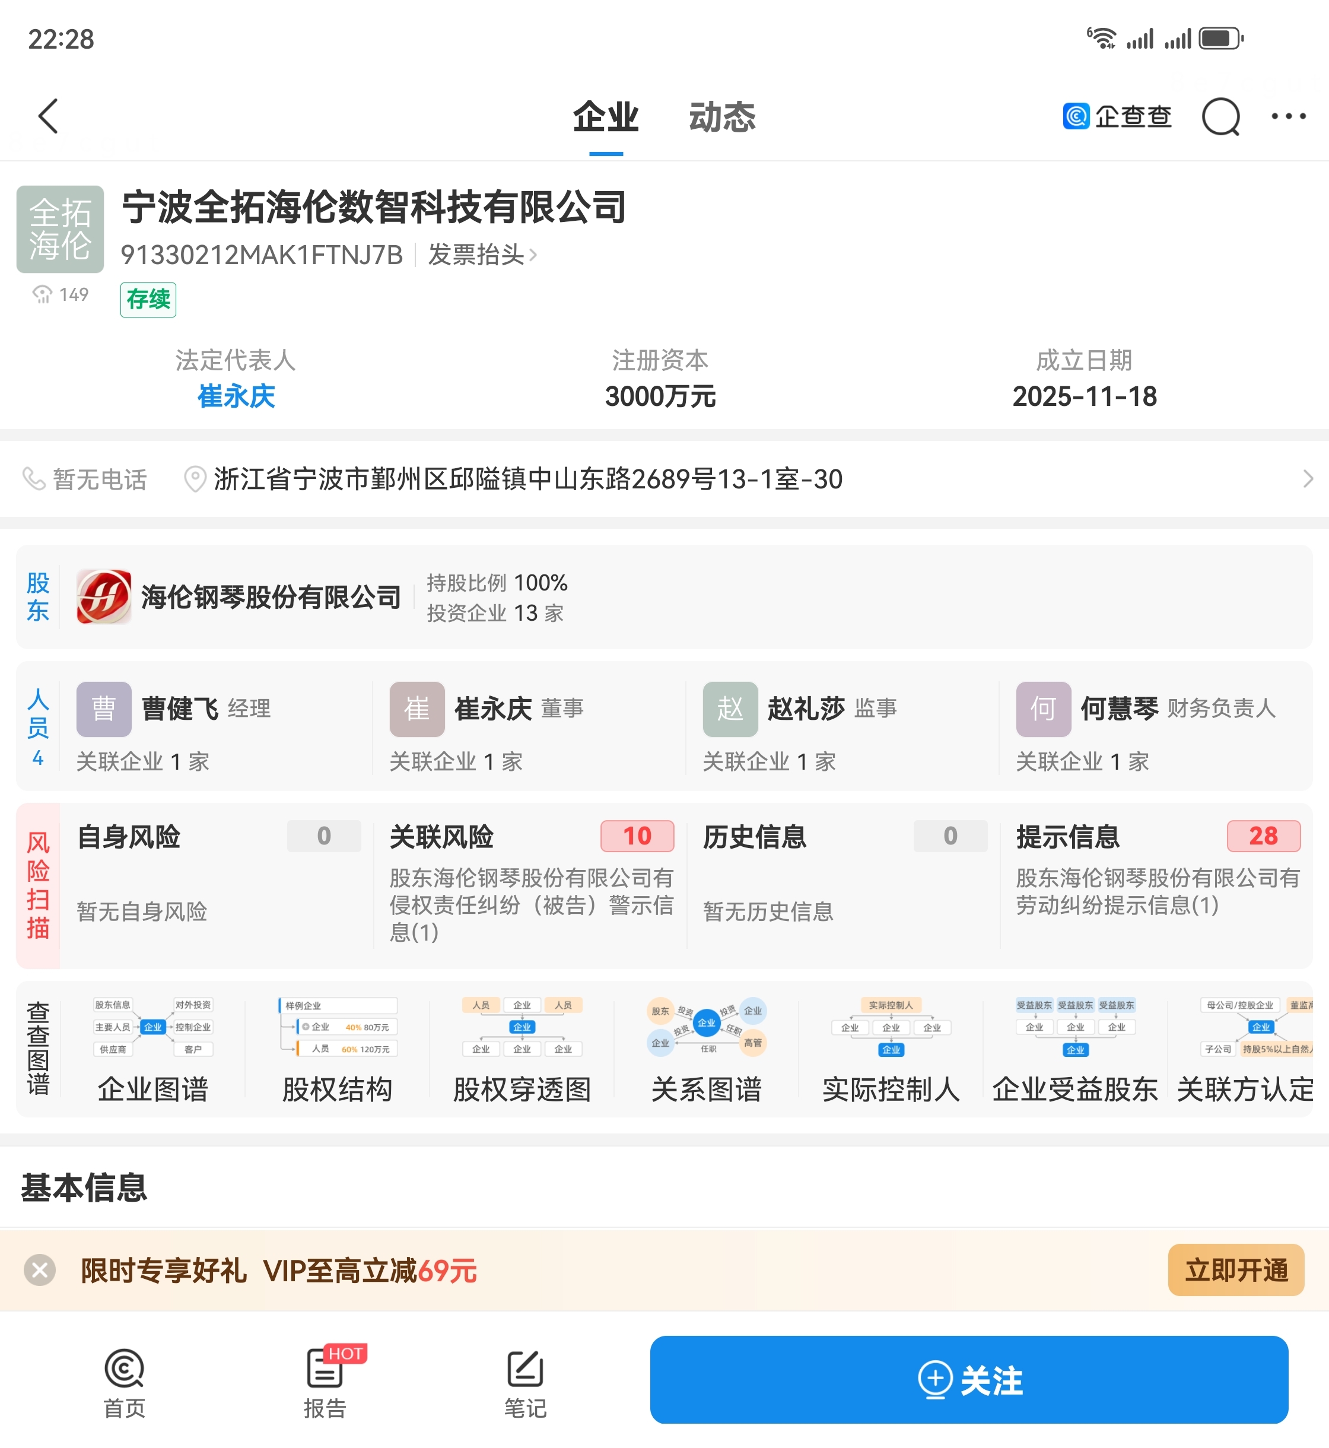Tap the 关注 follow button

tap(969, 1380)
